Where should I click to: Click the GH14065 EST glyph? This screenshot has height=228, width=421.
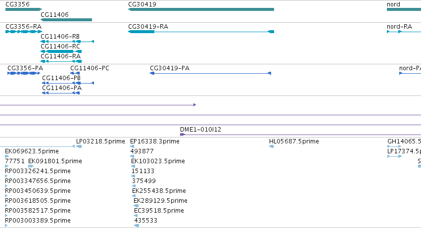(x=394, y=146)
